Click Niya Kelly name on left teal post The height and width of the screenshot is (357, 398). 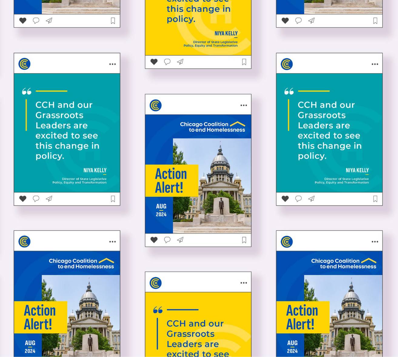[x=95, y=170]
